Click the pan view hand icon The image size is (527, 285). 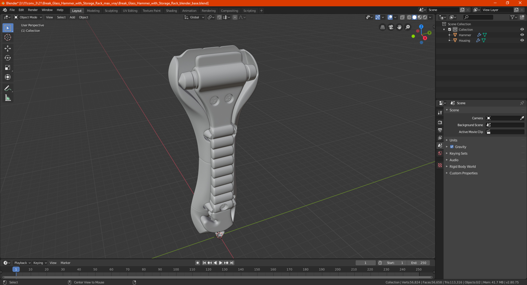pyautogui.click(x=399, y=27)
